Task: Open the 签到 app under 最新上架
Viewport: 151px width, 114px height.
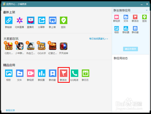Action: click(64, 20)
